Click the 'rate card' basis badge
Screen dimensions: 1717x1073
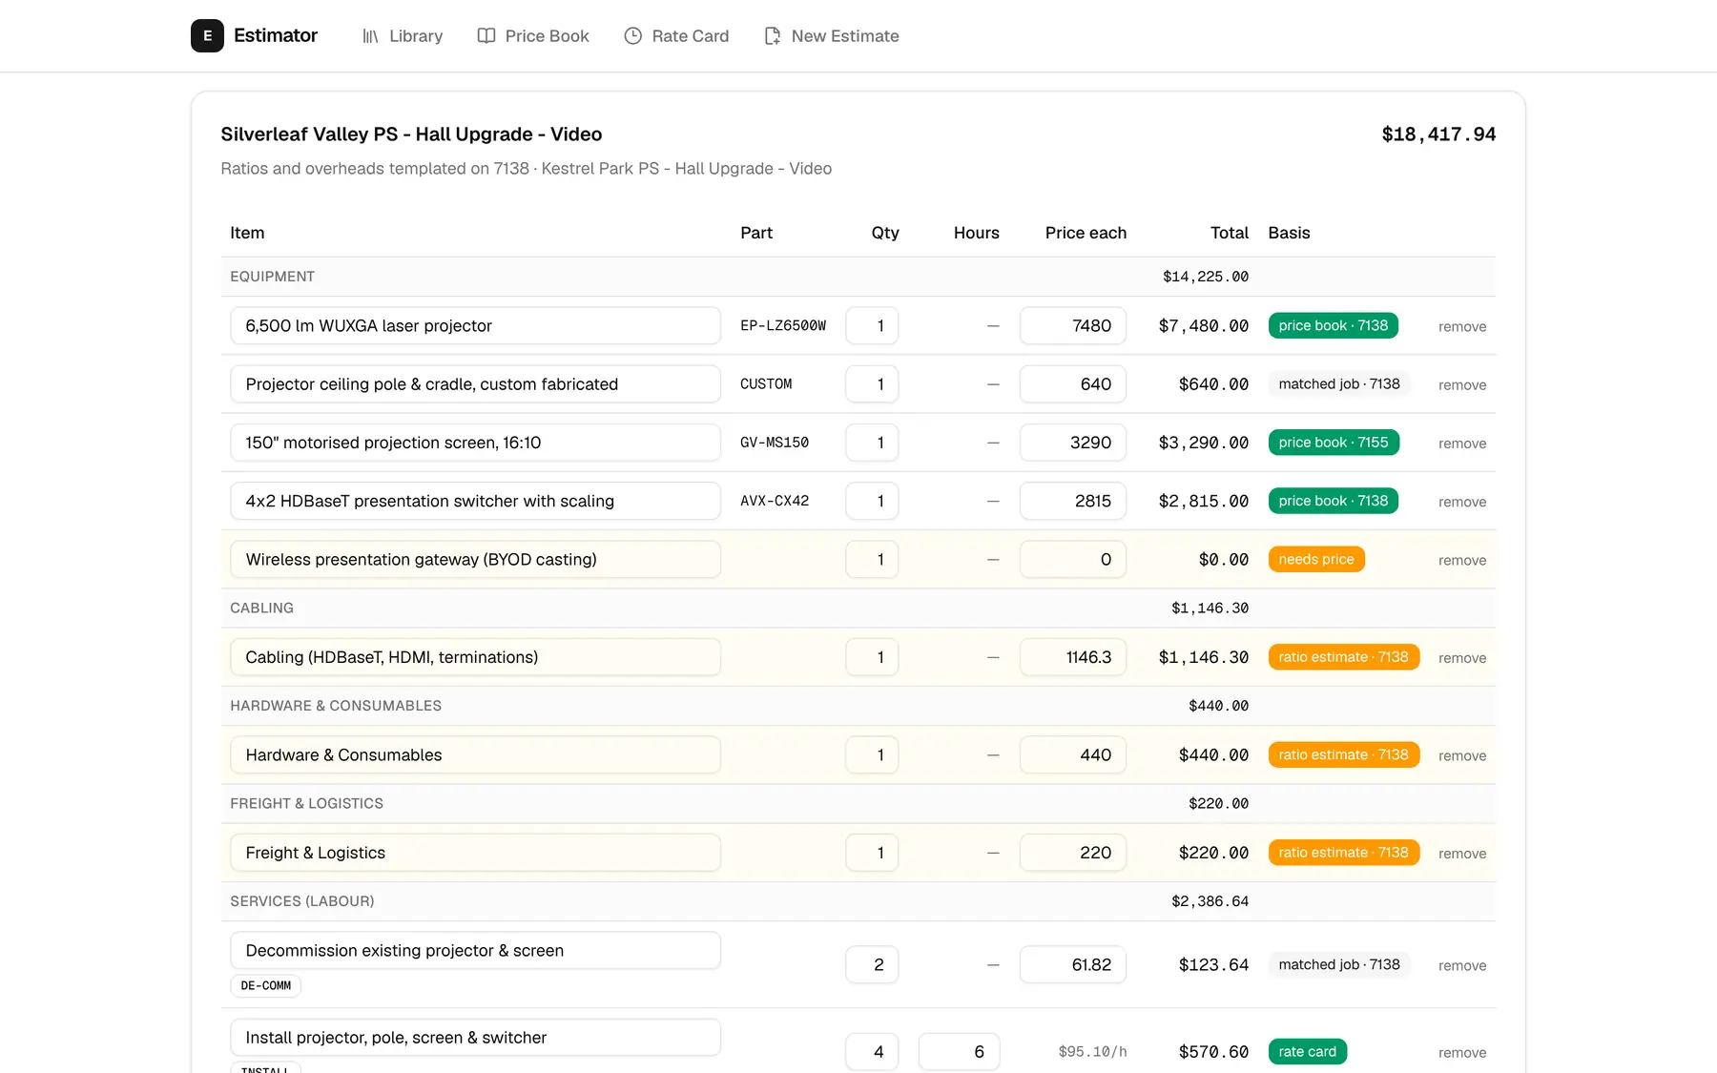point(1307,1051)
